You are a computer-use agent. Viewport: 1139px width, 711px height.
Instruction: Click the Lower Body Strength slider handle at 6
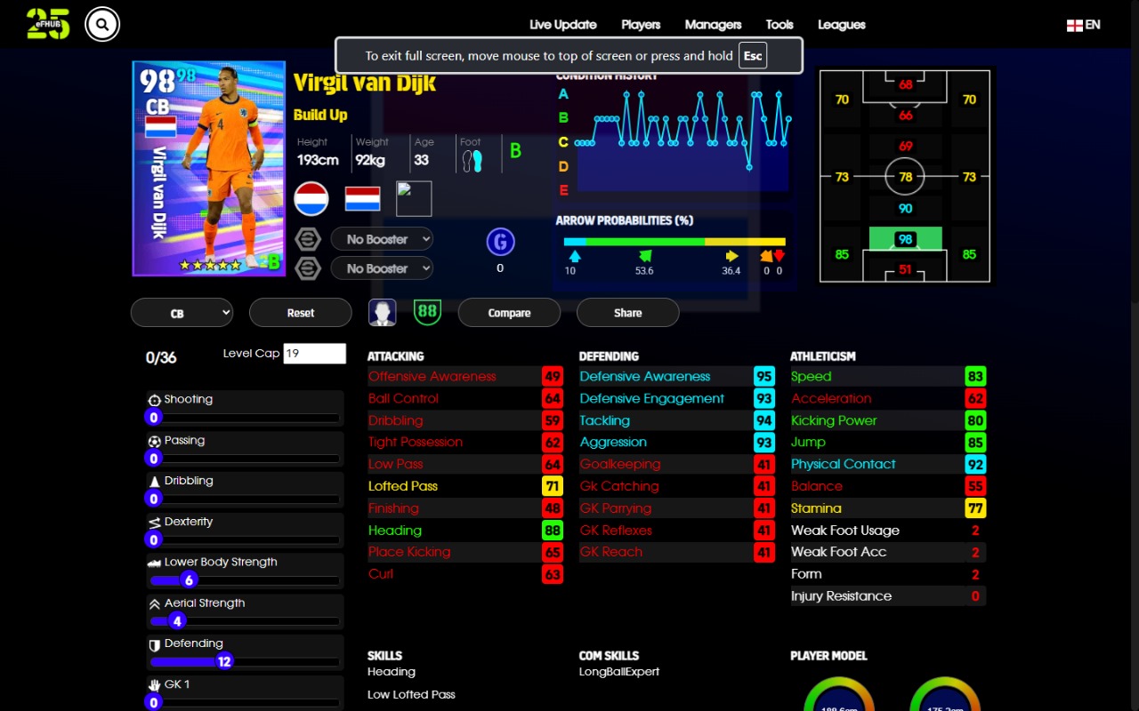pyautogui.click(x=189, y=580)
